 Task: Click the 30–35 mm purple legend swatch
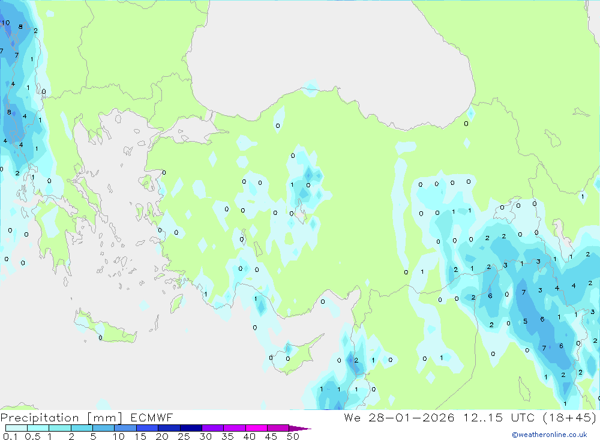[x=213, y=428]
